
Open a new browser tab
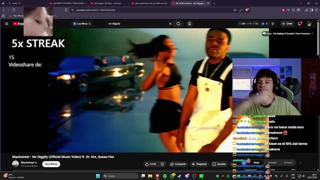214,3
